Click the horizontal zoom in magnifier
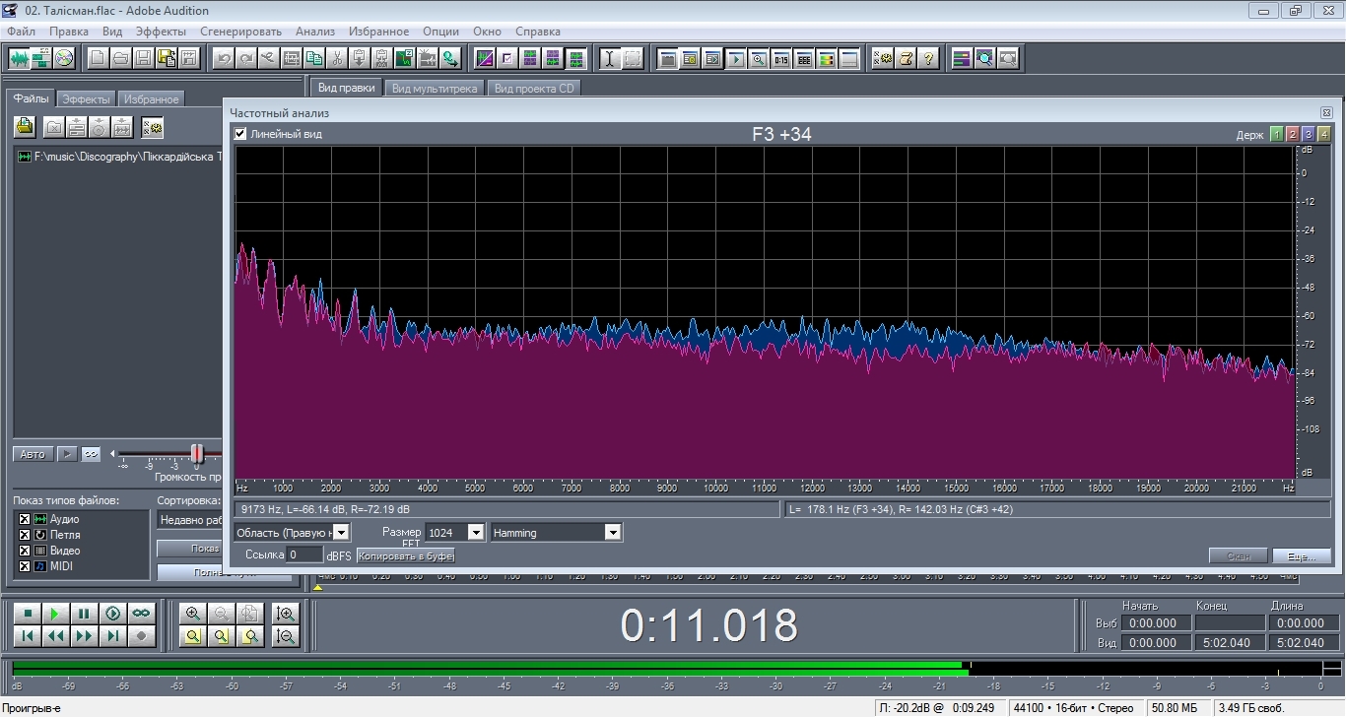The width and height of the screenshot is (1346, 717). coord(193,614)
